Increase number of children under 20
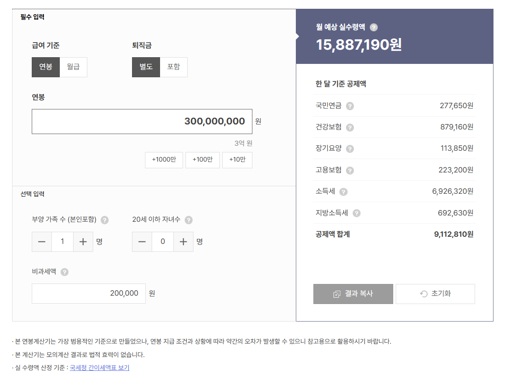Image resolution: width=506 pixels, height=375 pixels. 183,242
